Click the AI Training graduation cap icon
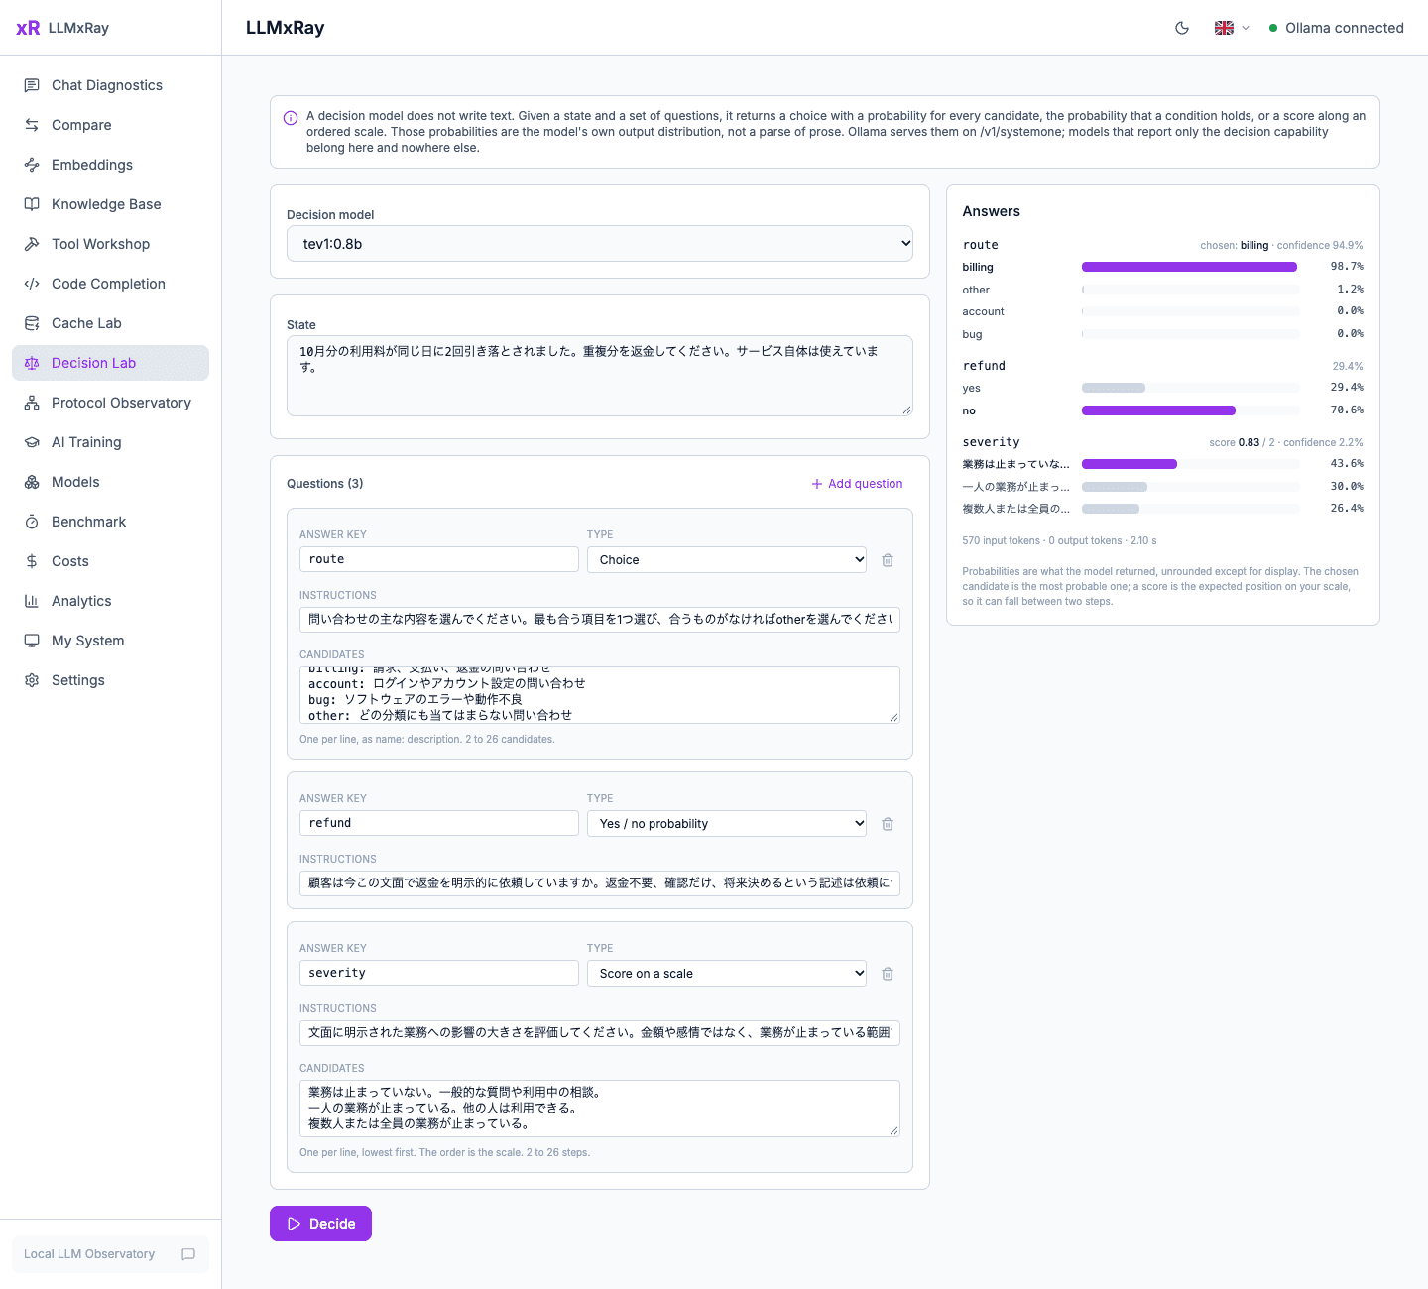 [32, 442]
